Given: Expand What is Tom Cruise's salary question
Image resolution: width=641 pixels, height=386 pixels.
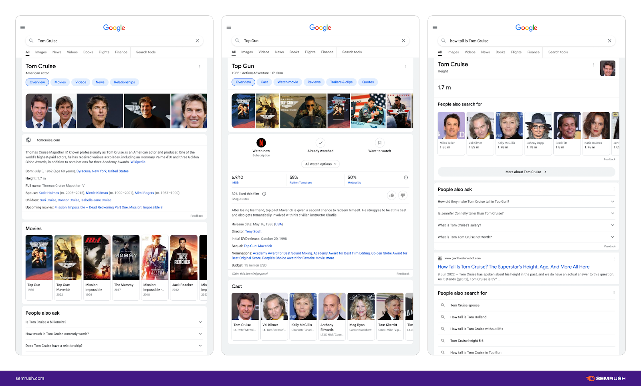Looking at the screenshot, I should pos(612,225).
